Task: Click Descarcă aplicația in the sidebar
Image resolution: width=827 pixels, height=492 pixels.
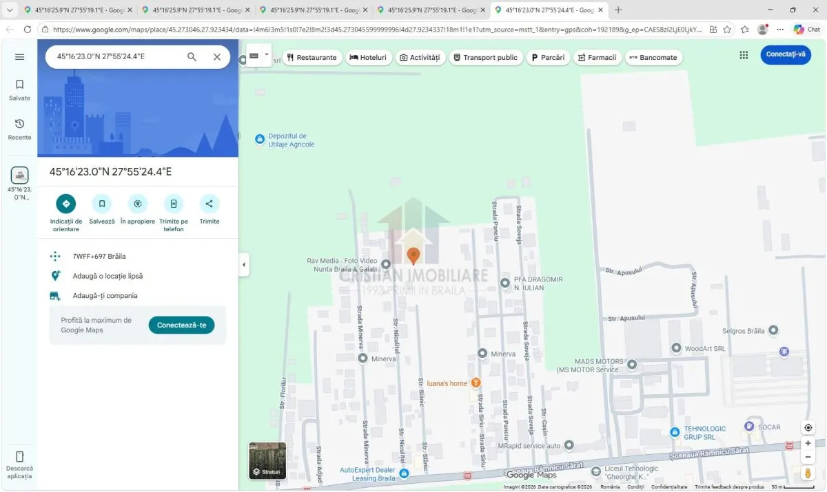Action: (19, 465)
